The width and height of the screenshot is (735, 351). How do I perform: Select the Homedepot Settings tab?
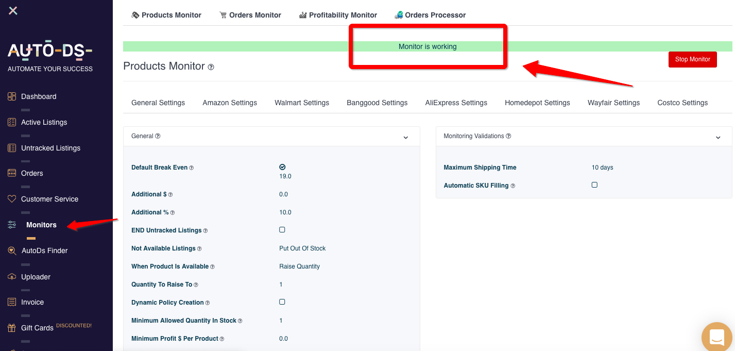coord(537,103)
